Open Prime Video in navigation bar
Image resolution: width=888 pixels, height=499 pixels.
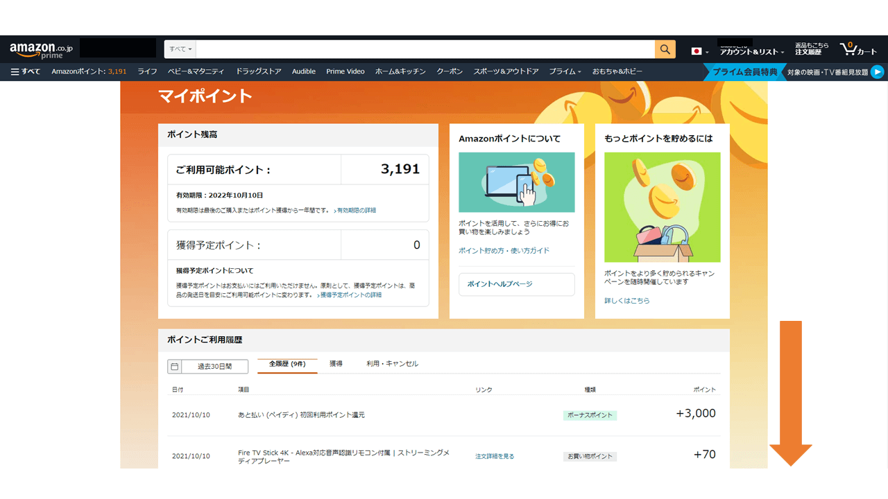(x=345, y=71)
